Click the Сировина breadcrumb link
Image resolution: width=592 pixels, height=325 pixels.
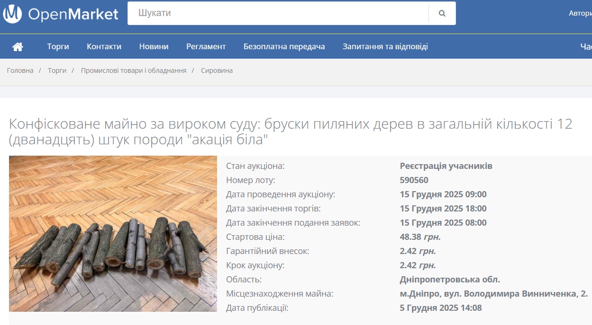(x=217, y=70)
